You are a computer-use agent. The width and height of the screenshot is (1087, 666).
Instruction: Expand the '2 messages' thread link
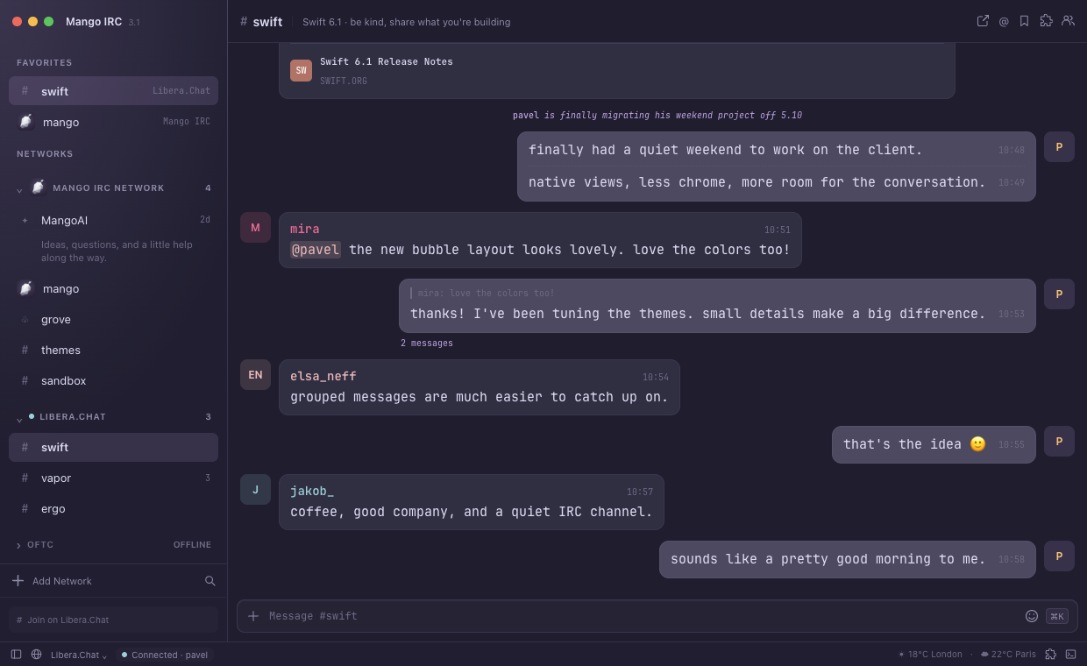point(427,344)
